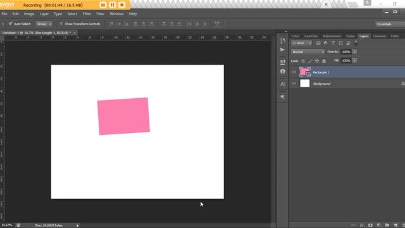This screenshot has width=405, height=228.
Task: Close the Untitled-1 document tab
Action: tap(75, 33)
